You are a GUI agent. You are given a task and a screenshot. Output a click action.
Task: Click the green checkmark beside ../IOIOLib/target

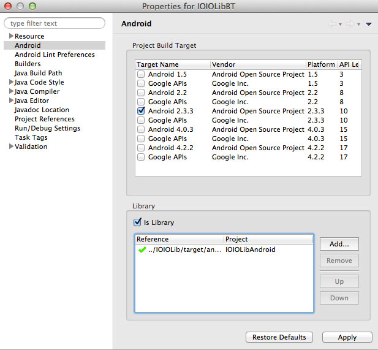tap(142, 249)
